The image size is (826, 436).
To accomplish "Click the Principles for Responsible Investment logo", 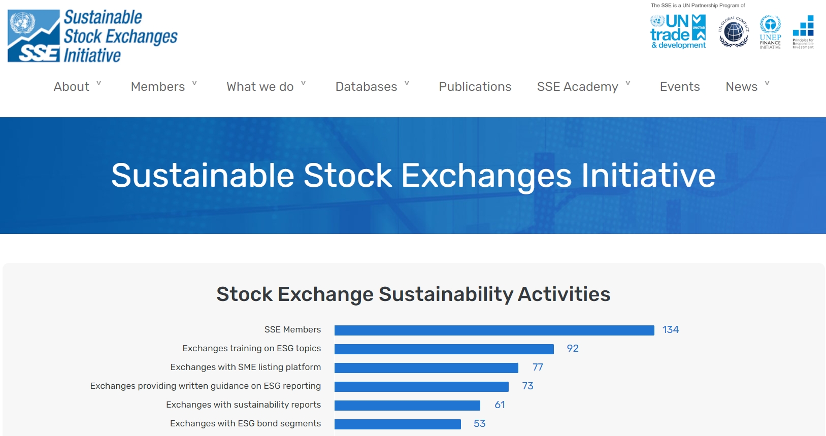I will point(803,32).
